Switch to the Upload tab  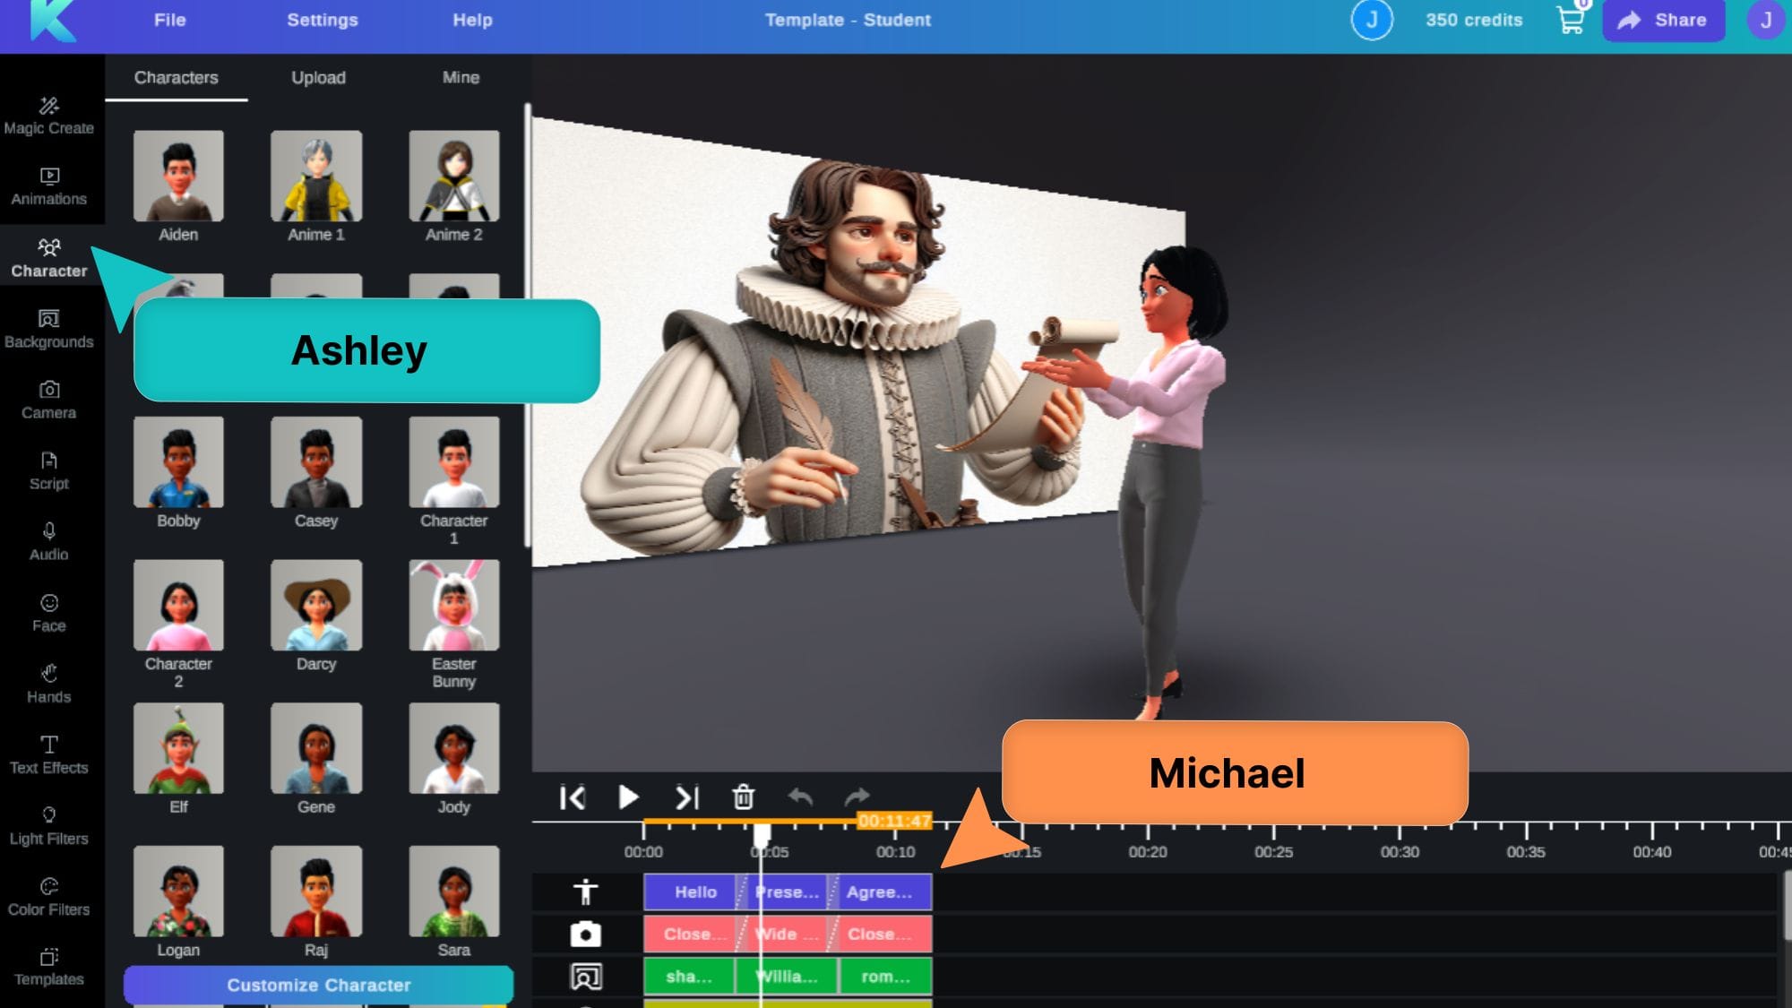point(317,78)
